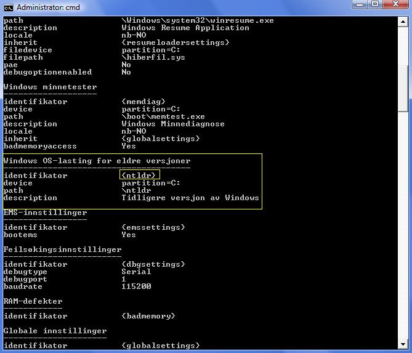412x353 pixels.
Task: Click the 'pae' label
Action: 10,65
